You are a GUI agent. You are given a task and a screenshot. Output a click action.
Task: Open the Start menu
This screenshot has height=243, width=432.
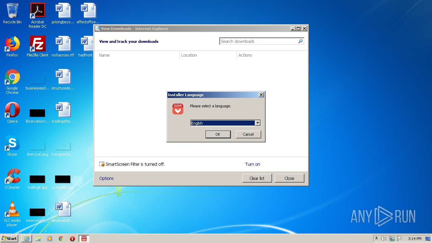tap(9, 239)
